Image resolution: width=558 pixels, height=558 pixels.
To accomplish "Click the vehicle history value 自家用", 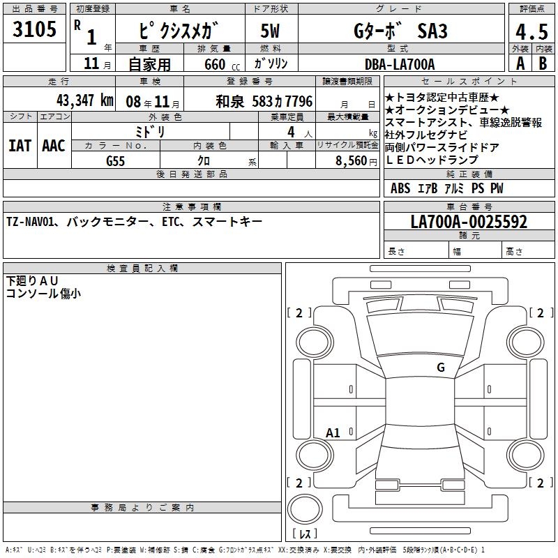I will pyautogui.click(x=149, y=64).
